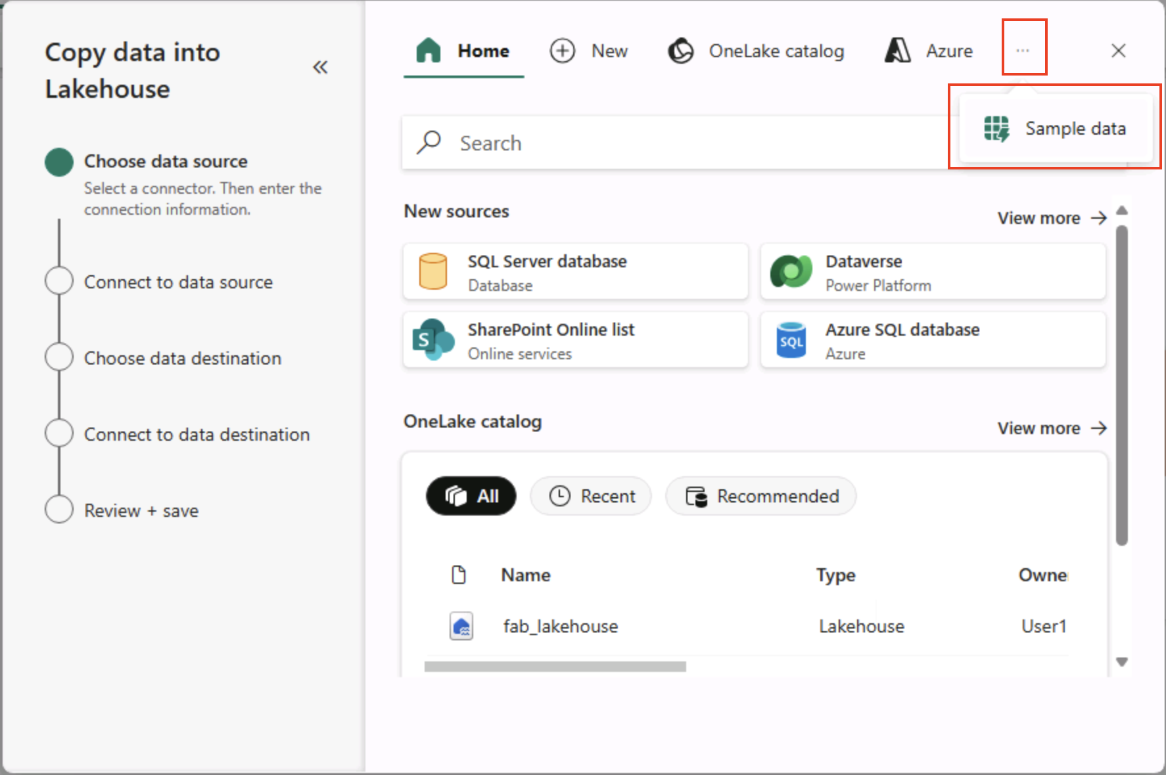This screenshot has height=775, width=1166.
Task: Click the New source icon
Action: [x=562, y=51]
